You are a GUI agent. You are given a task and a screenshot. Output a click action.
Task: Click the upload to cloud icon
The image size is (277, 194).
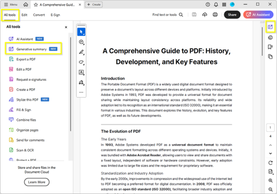[x=205, y=15]
